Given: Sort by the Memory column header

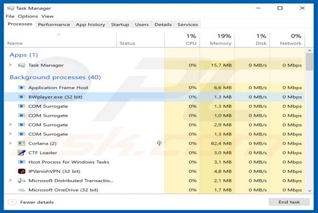Looking at the screenshot, I should pos(217,40).
